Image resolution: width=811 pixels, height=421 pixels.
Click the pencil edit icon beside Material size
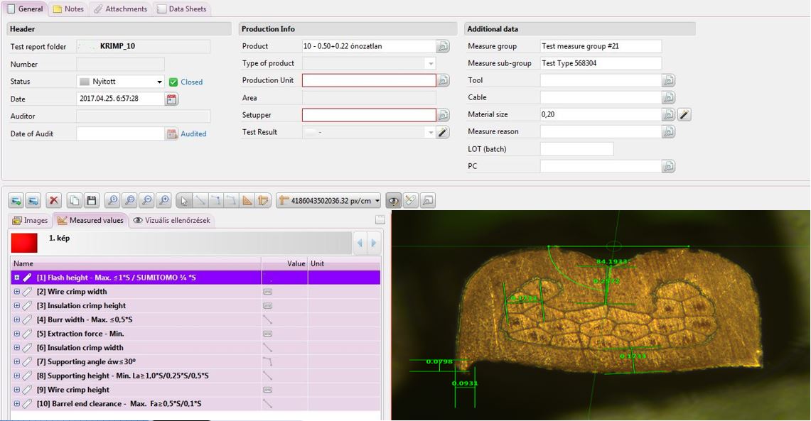(x=684, y=114)
